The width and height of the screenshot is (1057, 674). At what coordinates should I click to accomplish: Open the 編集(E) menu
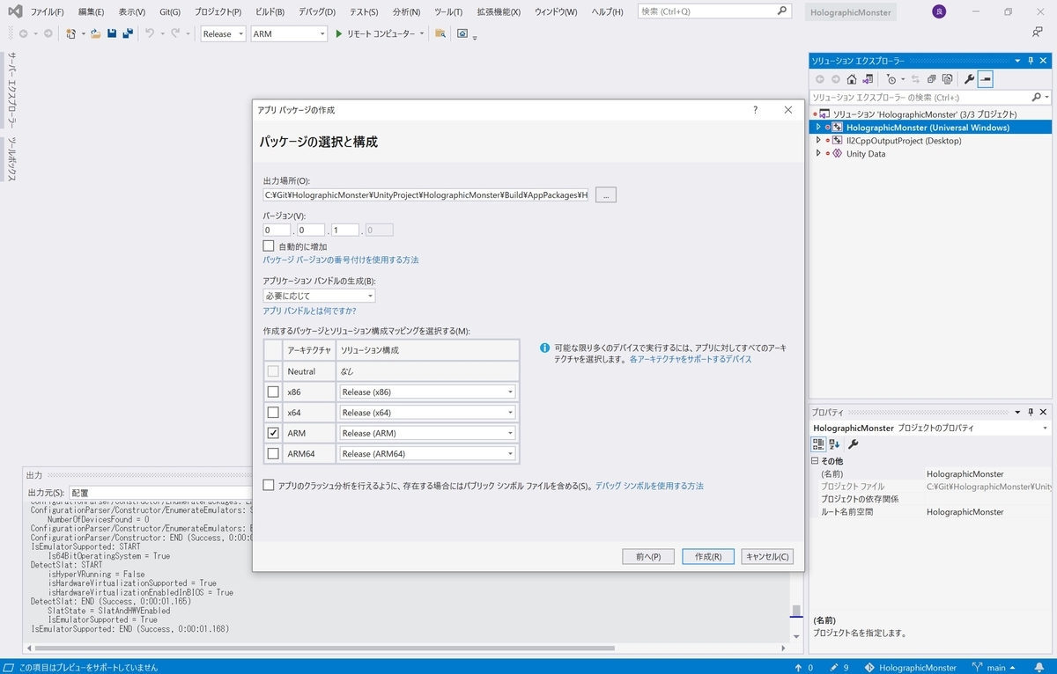pyautogui.click(x=91, y=11)
